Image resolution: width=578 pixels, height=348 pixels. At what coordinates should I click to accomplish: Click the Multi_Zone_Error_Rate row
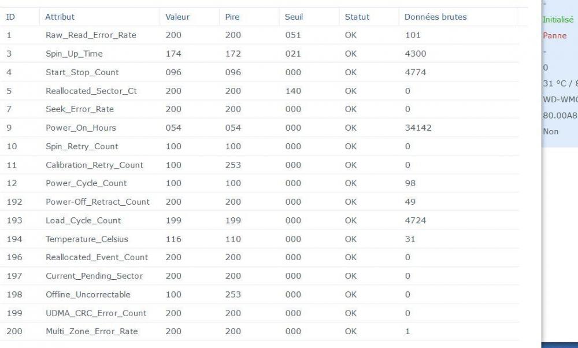pos(92,332)
